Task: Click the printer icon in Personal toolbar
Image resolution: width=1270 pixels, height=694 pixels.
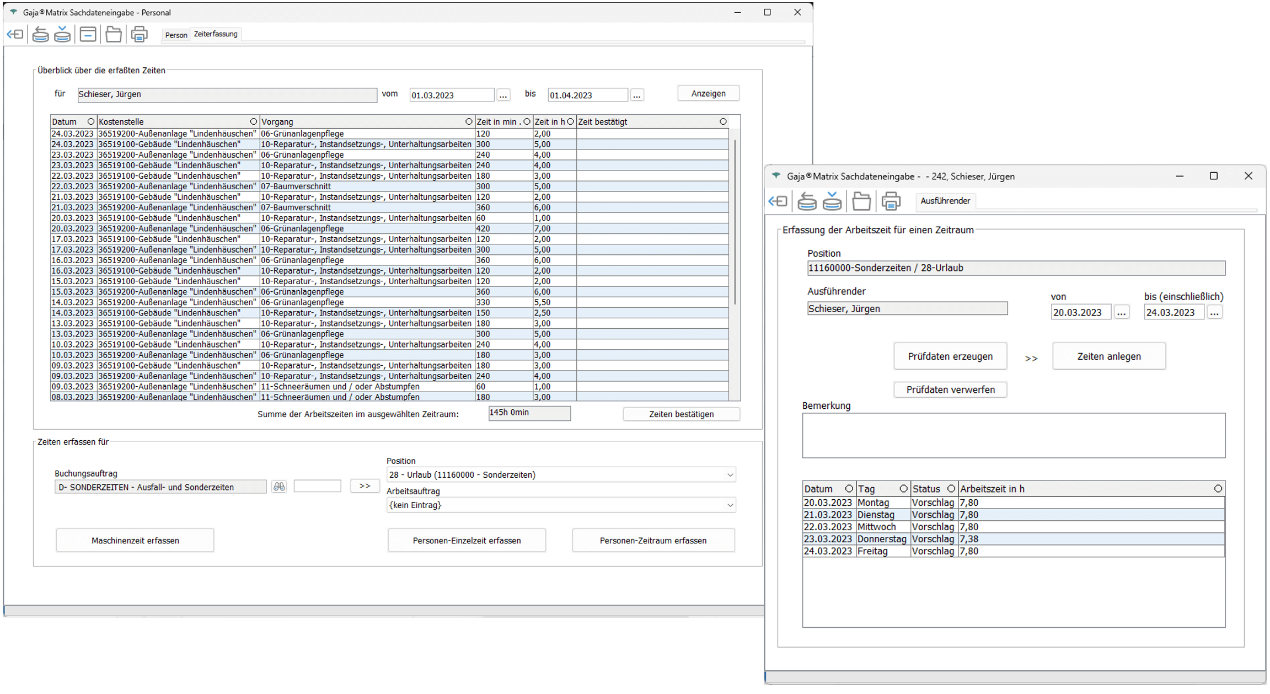Action: tap(139, 34)
